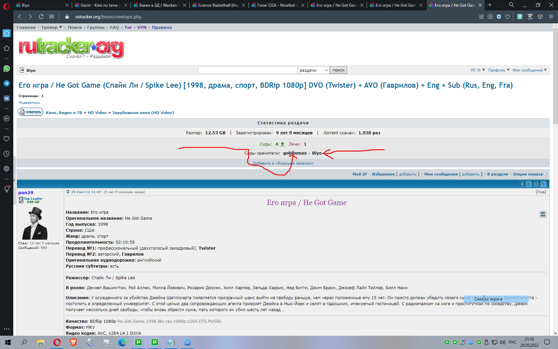
Task: Share post on Twitter
Action: tap(529, 184)
